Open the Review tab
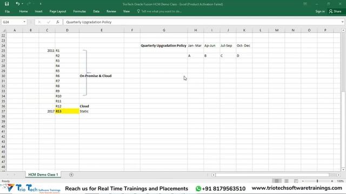Screen dimensions: 346x194 pyautogui.click(x=111, y=11)
